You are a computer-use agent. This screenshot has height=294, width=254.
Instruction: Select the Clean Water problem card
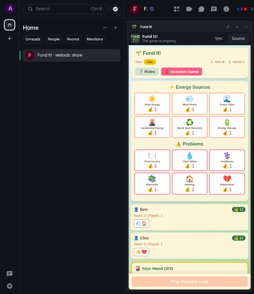[190, 160]
